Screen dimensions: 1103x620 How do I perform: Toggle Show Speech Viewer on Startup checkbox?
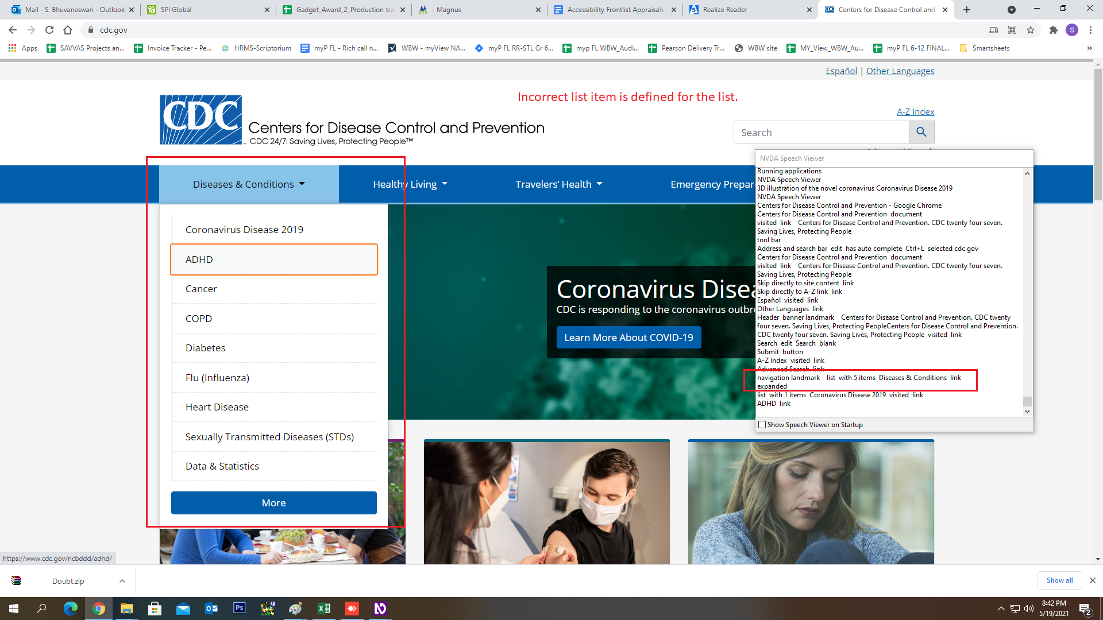click(x=762, y=424)
